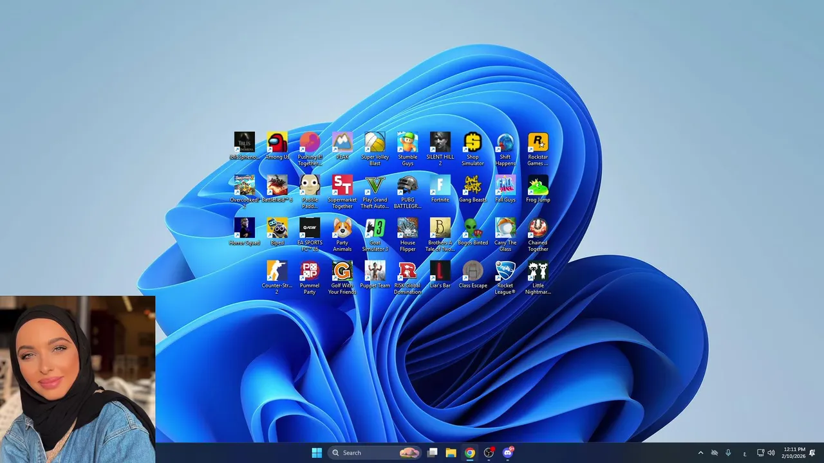This screenshot has height=463, width=824.
Task: Select the Rockstar Games launcher shortcut
Action: [x=538, y=149]
